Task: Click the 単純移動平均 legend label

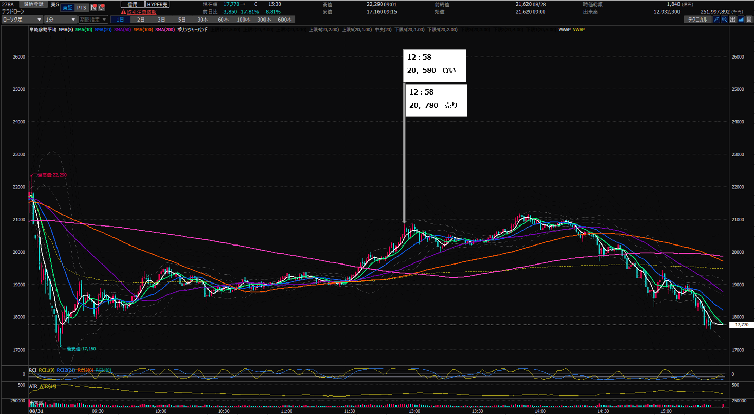Action: [43, 30]
